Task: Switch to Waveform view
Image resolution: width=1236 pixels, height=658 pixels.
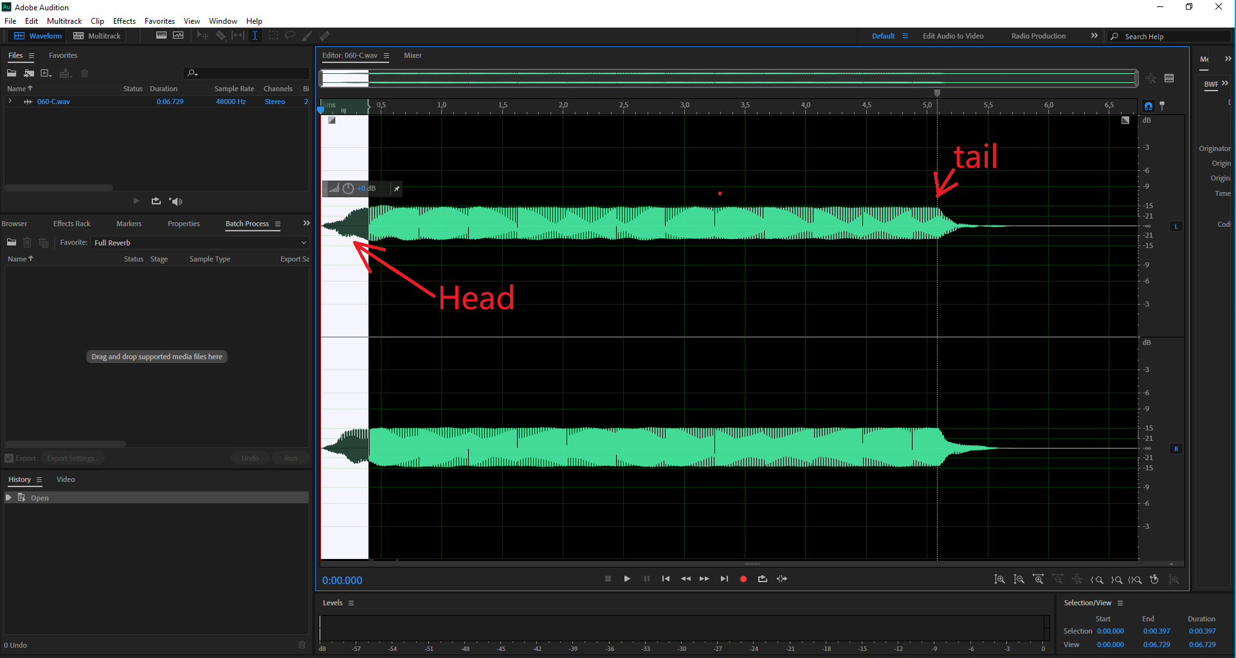Action: (38, 36)
